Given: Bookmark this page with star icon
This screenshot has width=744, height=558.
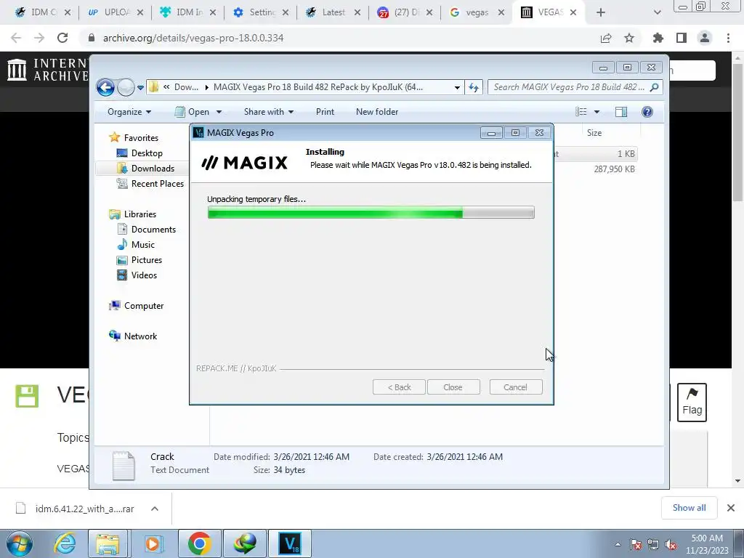Looking at the screenshot, I should [629, 38].
